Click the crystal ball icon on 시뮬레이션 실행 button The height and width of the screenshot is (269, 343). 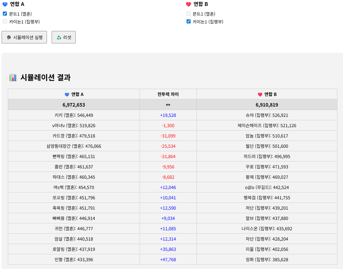[9, 37]
